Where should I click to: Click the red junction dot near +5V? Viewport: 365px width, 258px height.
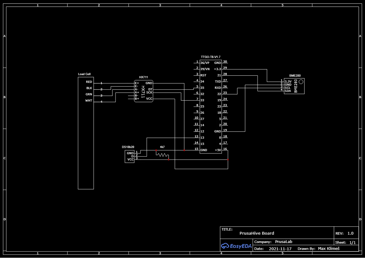(228, 160)
